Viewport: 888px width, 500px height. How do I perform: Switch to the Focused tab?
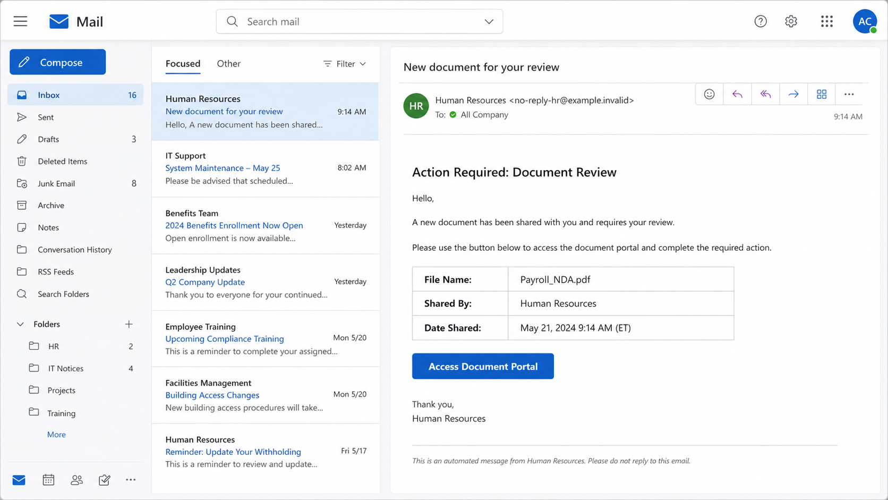183,64
